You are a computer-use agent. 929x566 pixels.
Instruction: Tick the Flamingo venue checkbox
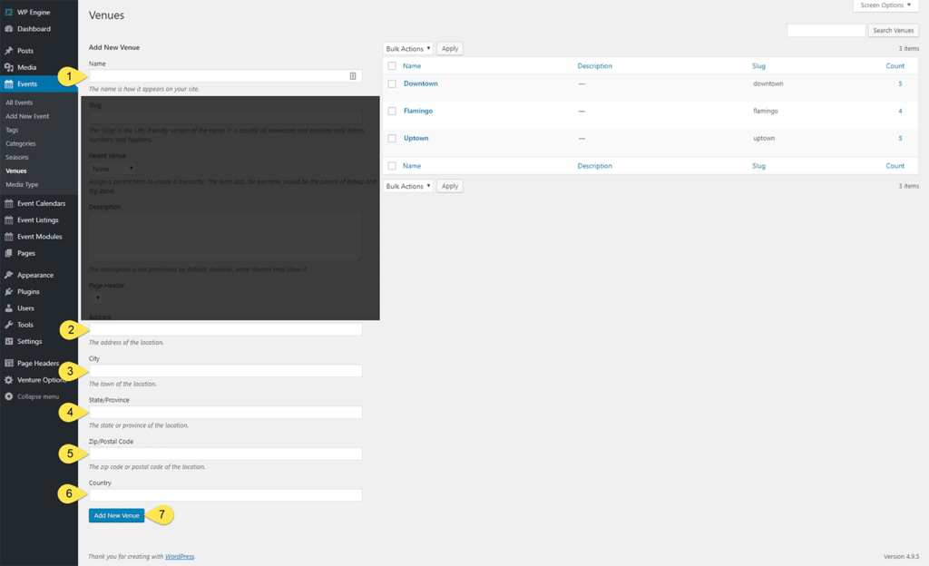(392, 111)
